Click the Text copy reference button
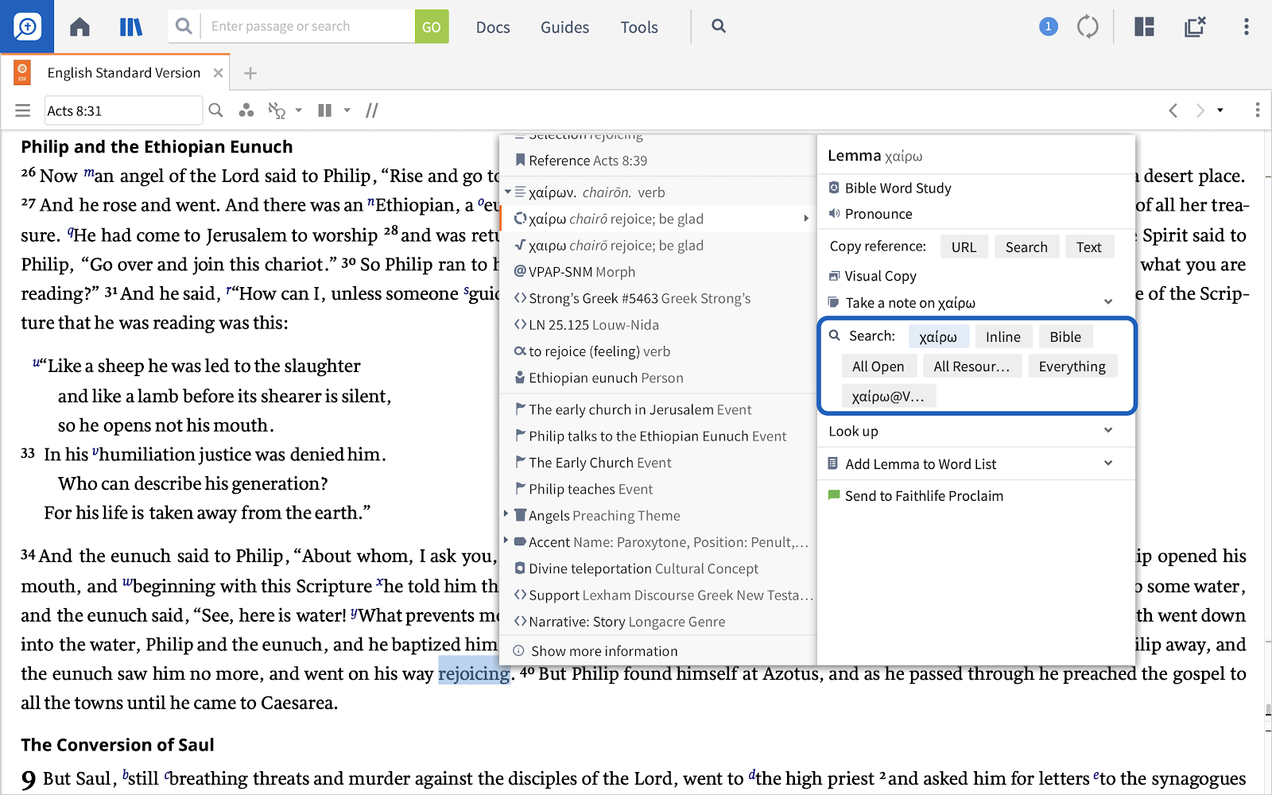 [x=1088, y=246]
